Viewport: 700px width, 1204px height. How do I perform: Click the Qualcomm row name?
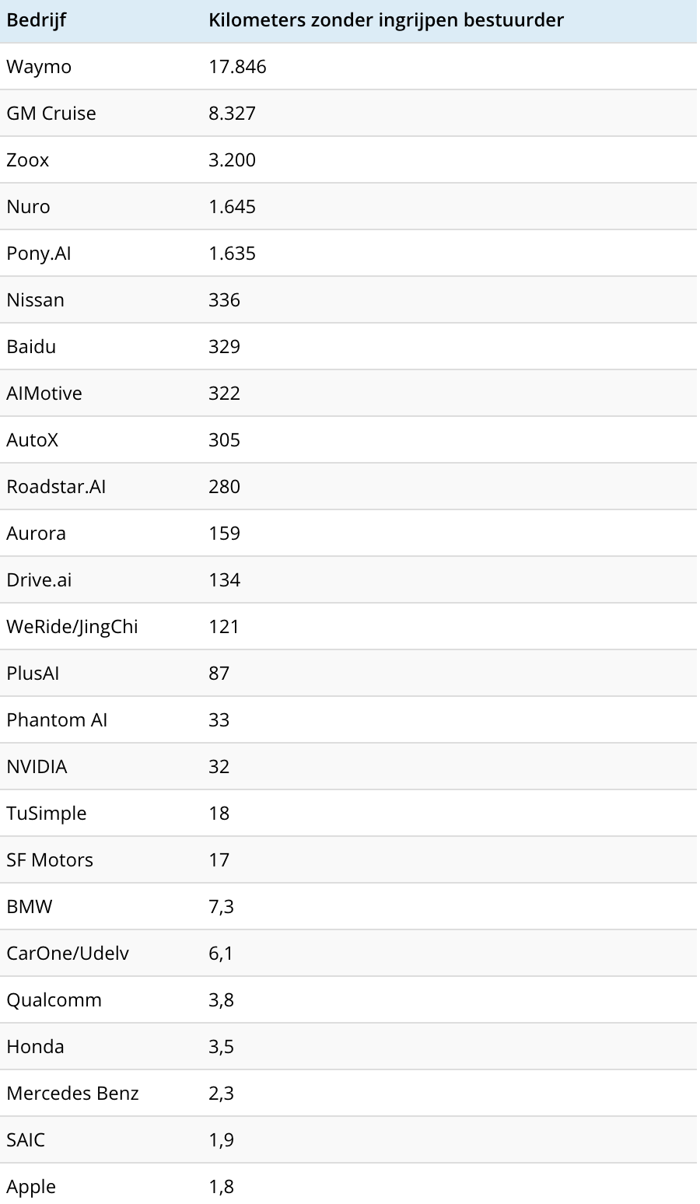click(x=54, y=1000)
